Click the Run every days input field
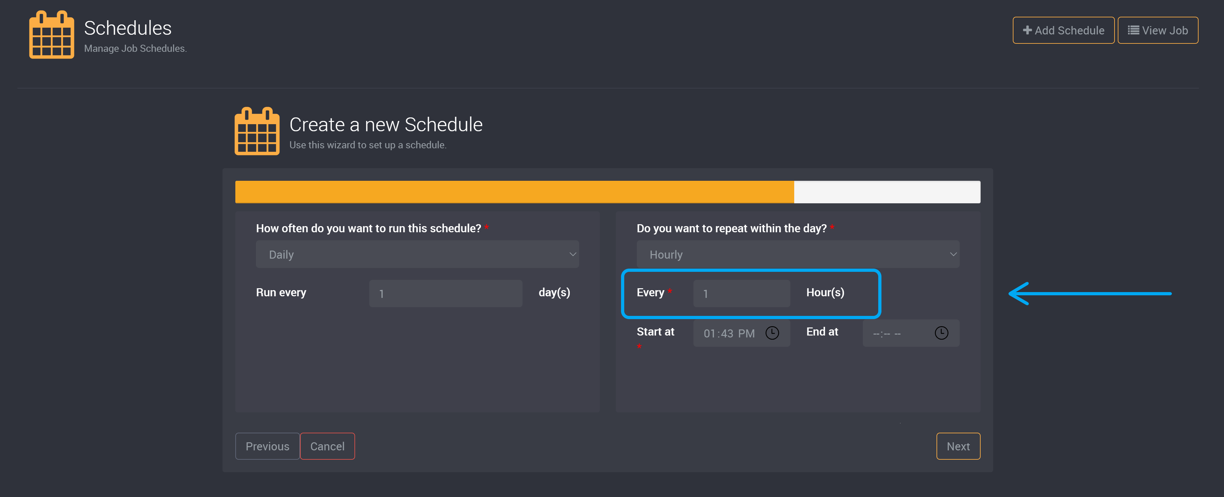The height and width of the screenshot is (497, 1224). pos(445,293)
